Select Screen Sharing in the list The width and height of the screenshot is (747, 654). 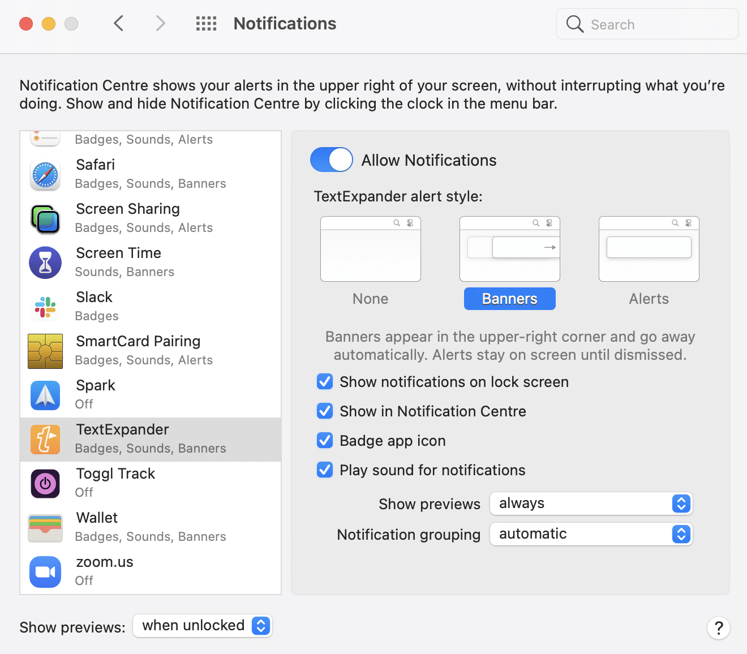tap(151, 219)
